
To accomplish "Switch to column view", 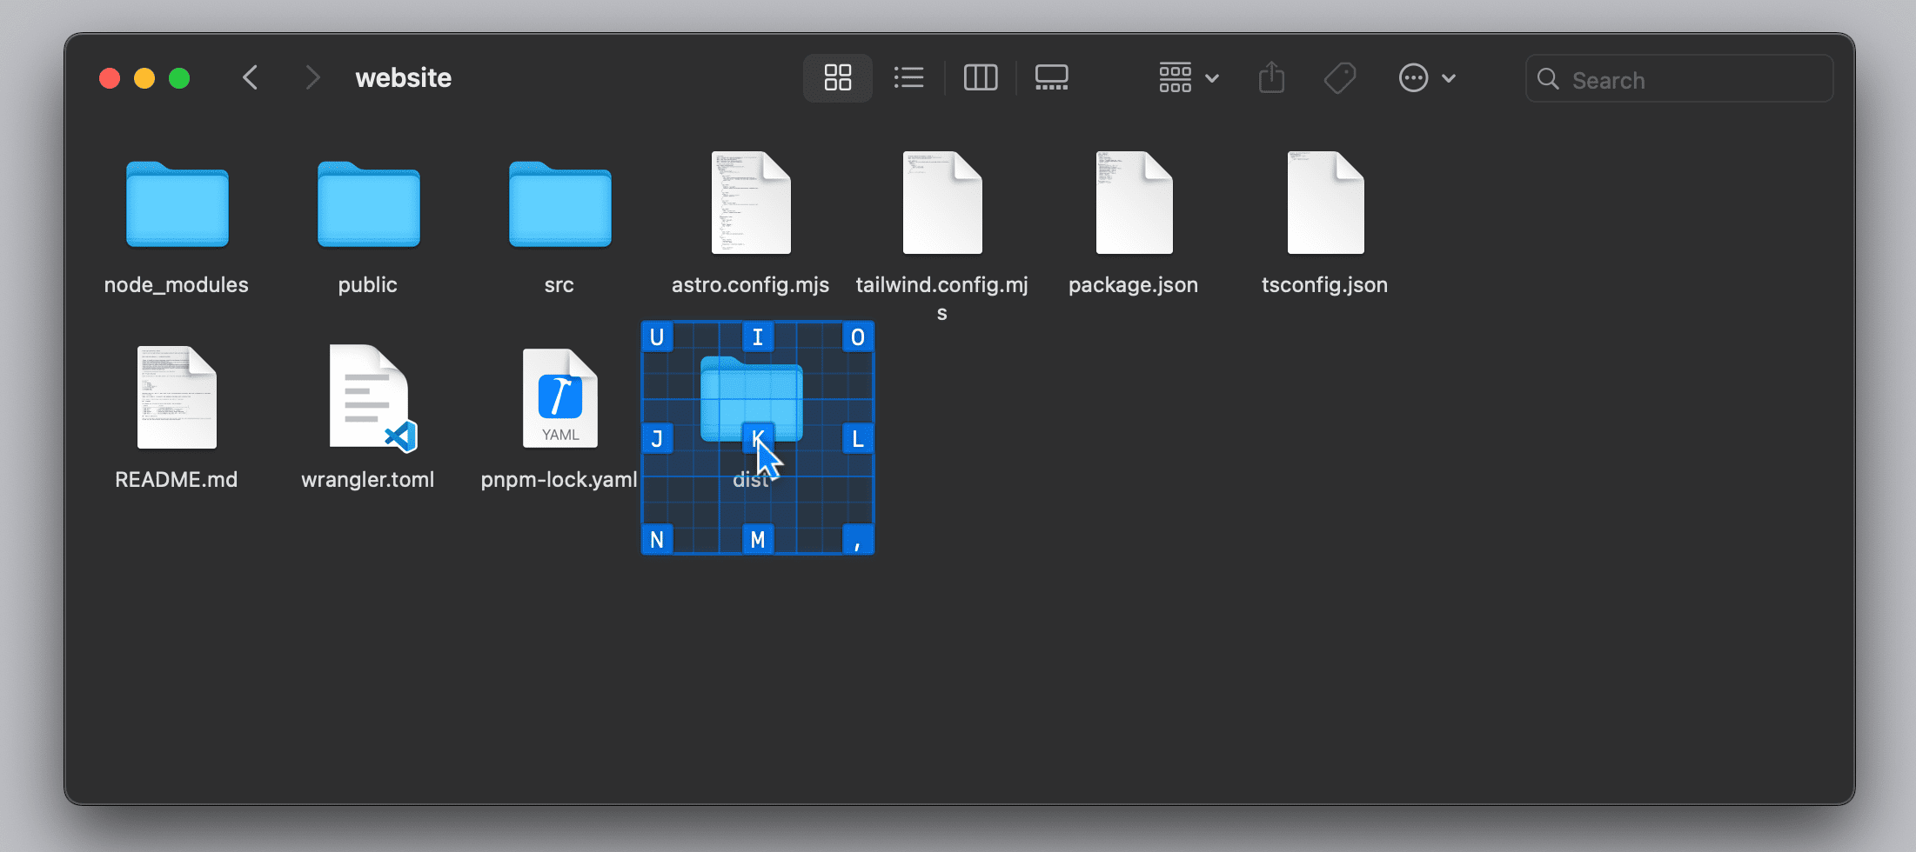I will [x=980, y=77].
